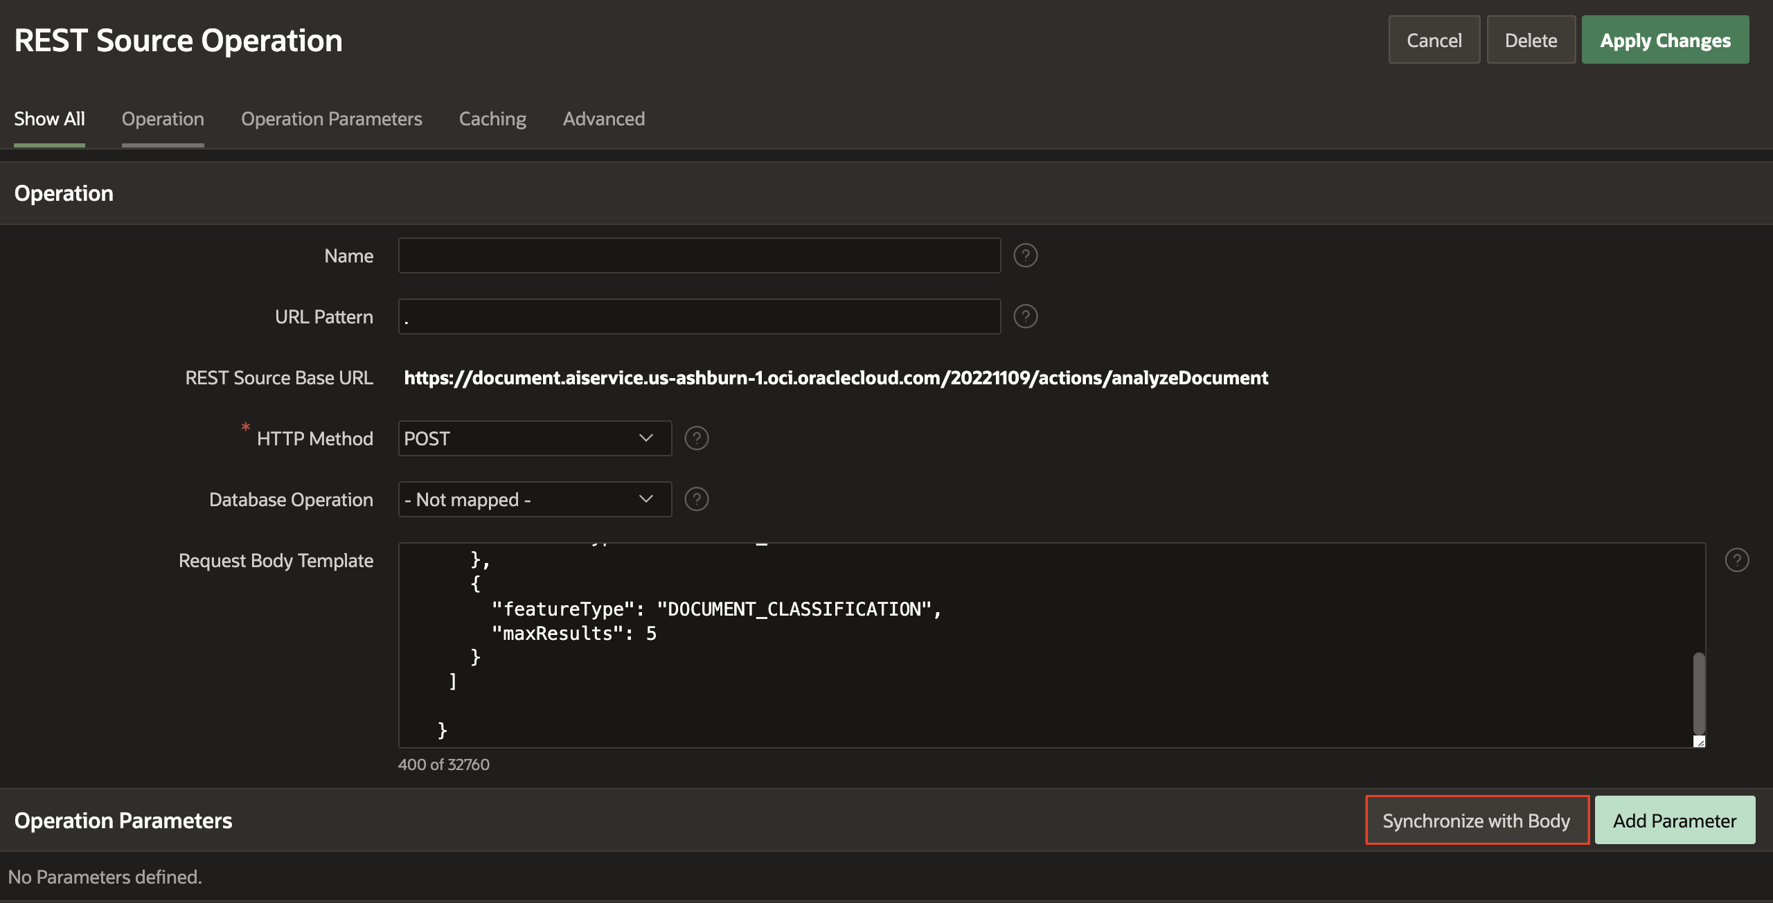The image size is (1773, 903).
Task: Open the Operation Parameters tab
Action: [331, 119]
